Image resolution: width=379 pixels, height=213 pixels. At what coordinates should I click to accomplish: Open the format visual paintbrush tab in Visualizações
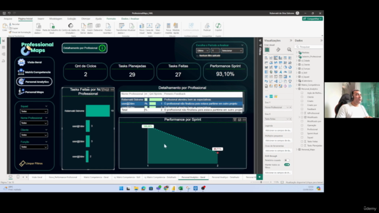click(278, 50)
